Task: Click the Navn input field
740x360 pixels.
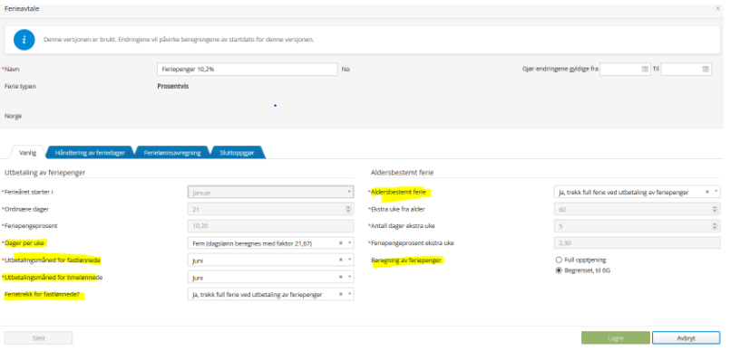Action: pos(248,69)
